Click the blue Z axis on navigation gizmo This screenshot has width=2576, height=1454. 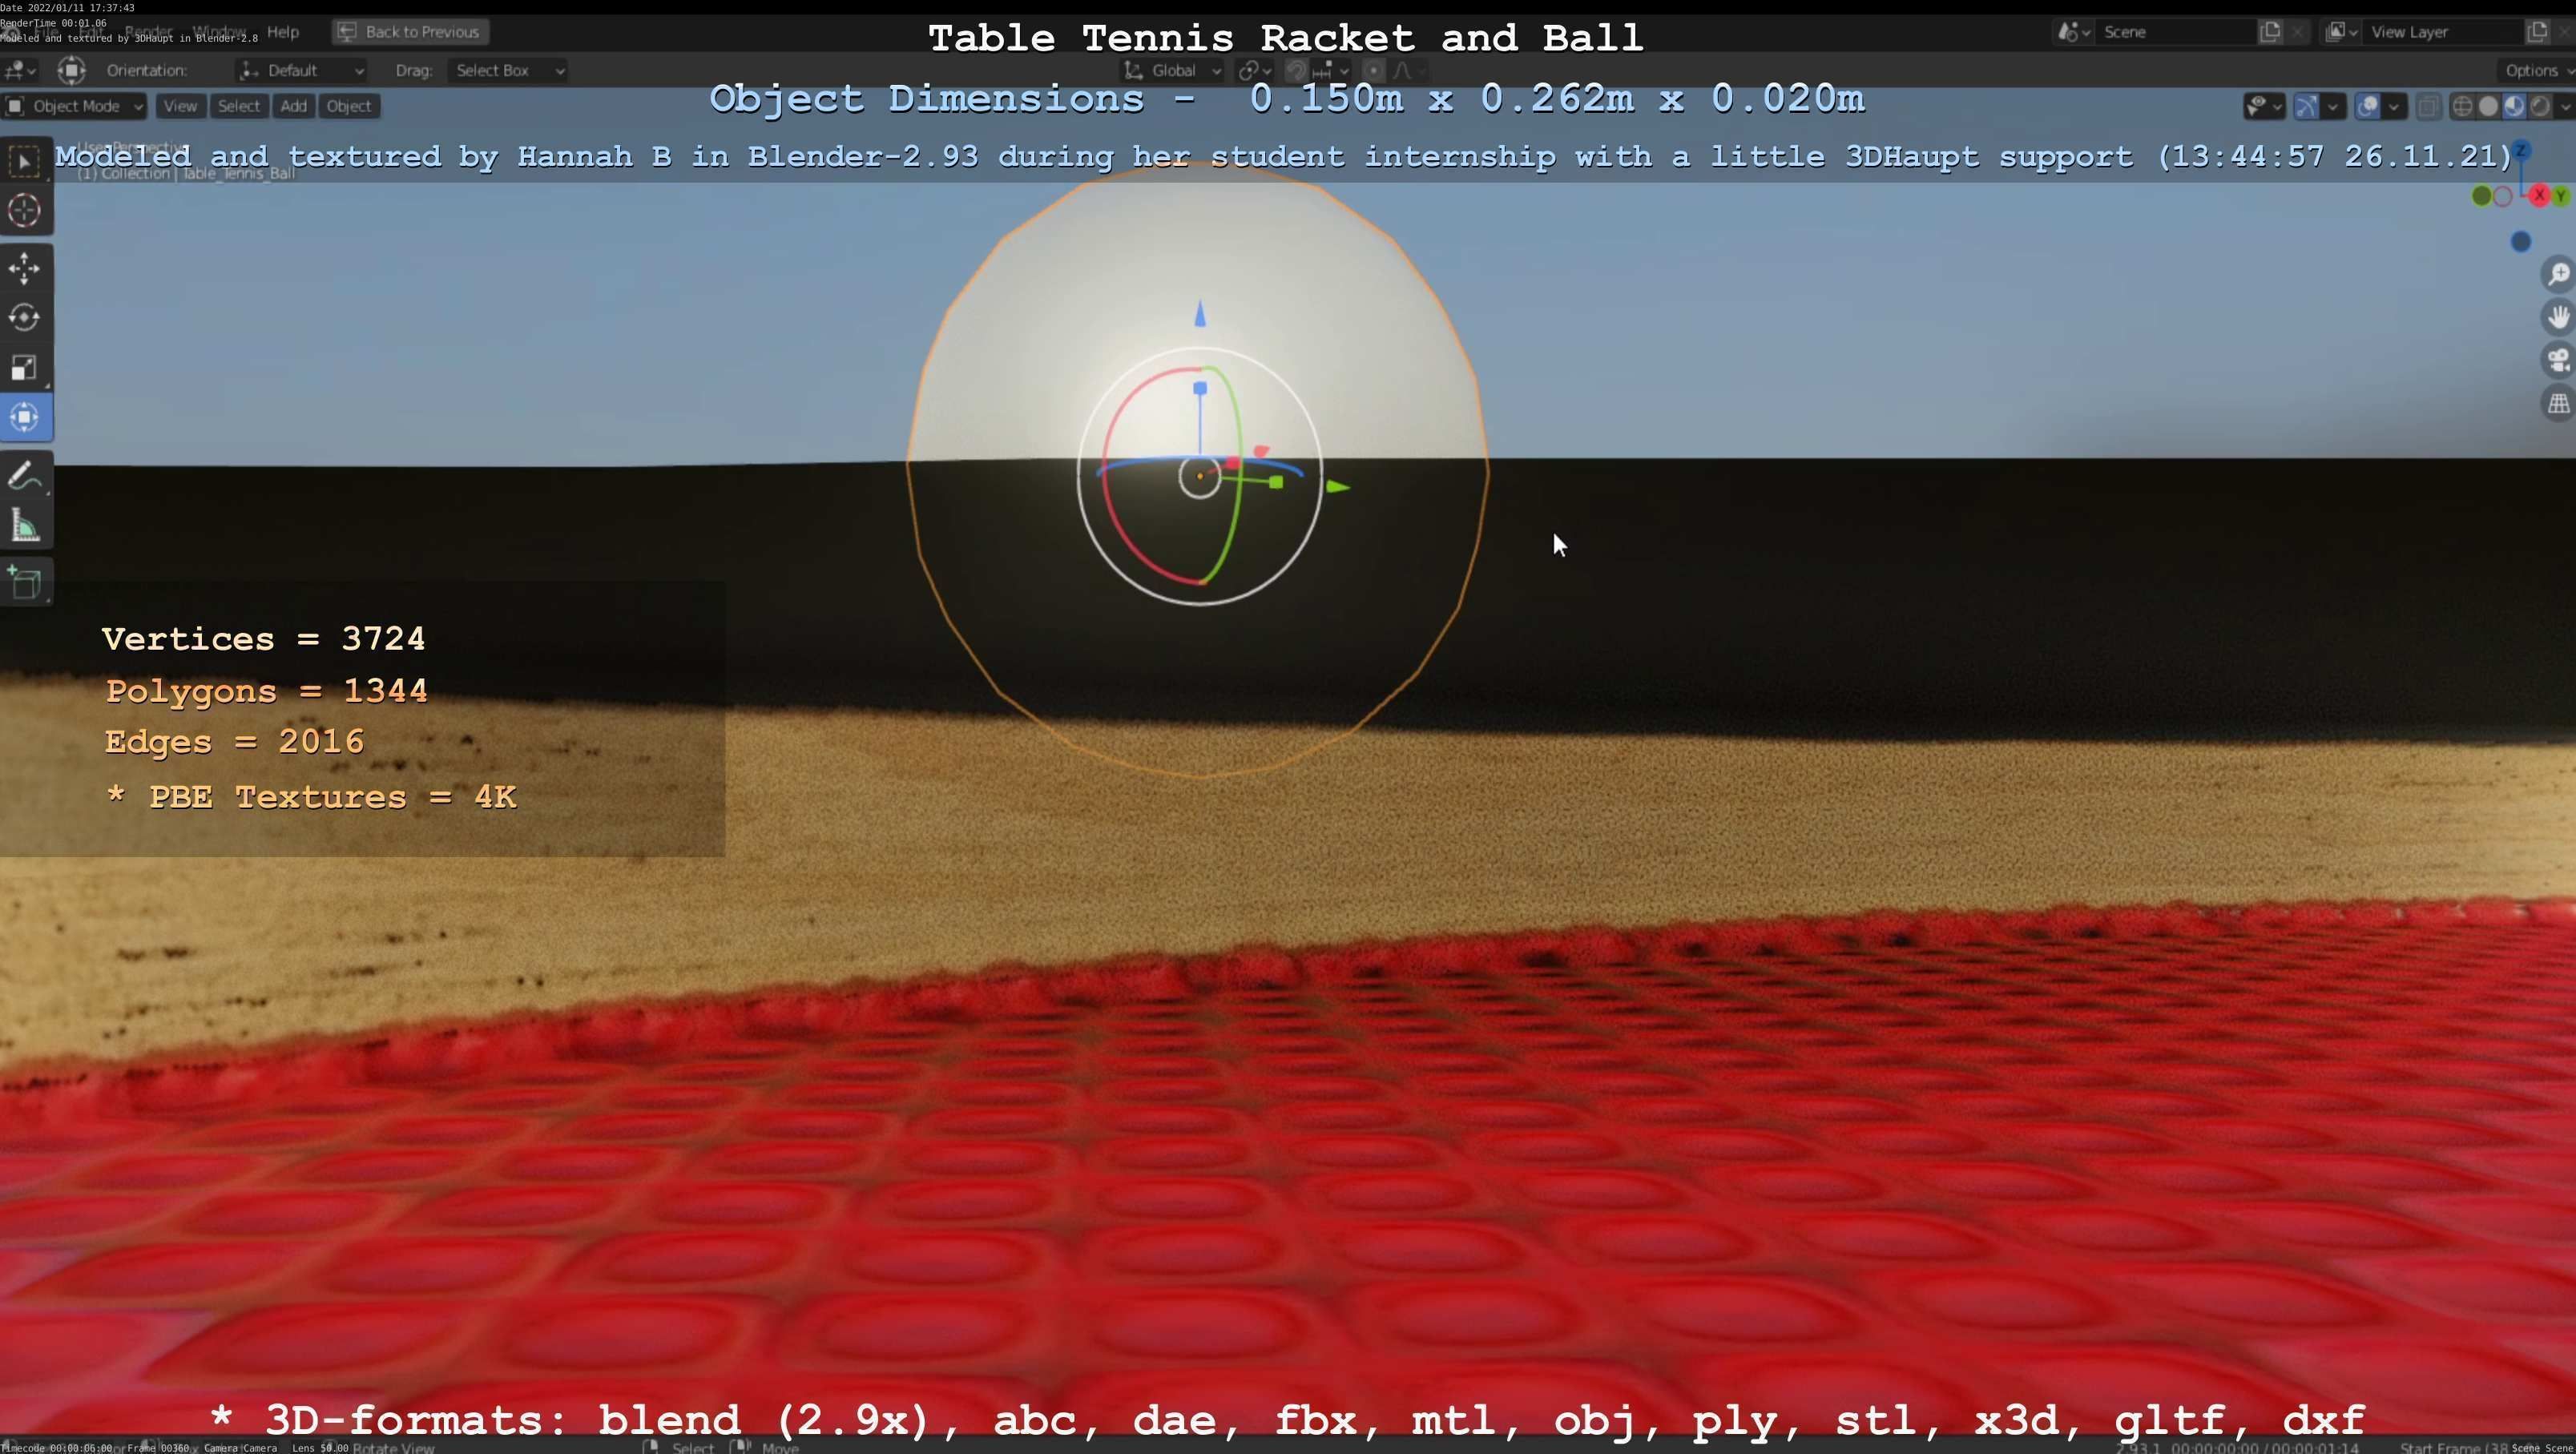click(2521, 151)
